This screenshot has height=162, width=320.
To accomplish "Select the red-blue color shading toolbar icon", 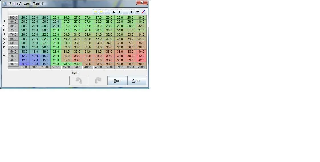I will pyautogui.click(x=143, y=12).
